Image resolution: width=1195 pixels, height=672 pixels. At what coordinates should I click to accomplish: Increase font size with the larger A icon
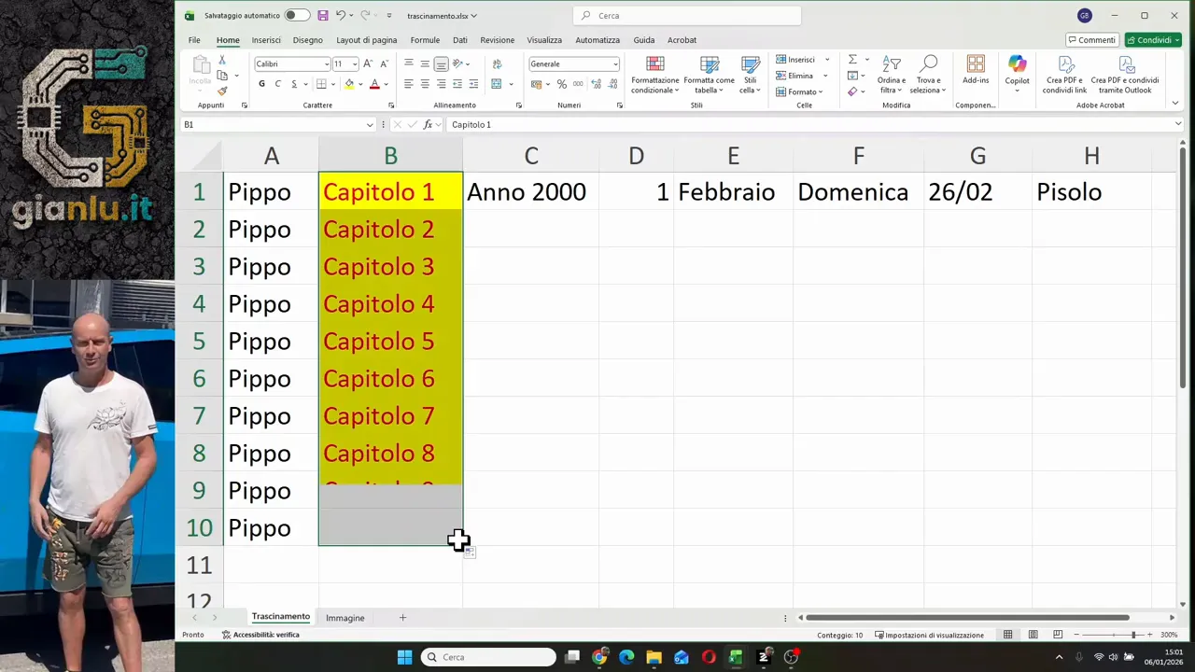point(368,63)
